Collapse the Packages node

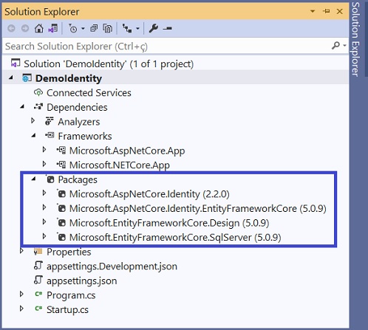click(x=34, y=179)
